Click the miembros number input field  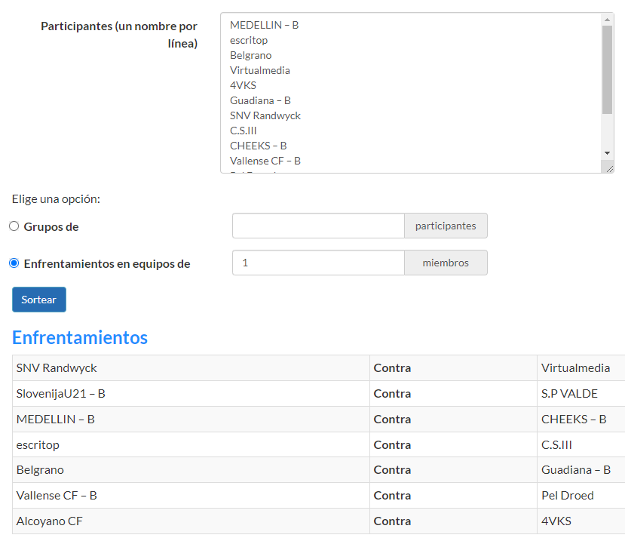318,263
